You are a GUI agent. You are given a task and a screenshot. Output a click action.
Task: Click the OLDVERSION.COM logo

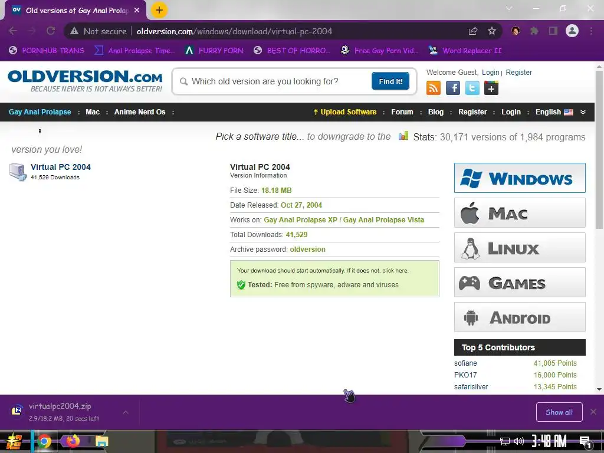pyautogui.click(x=85, y=81)
